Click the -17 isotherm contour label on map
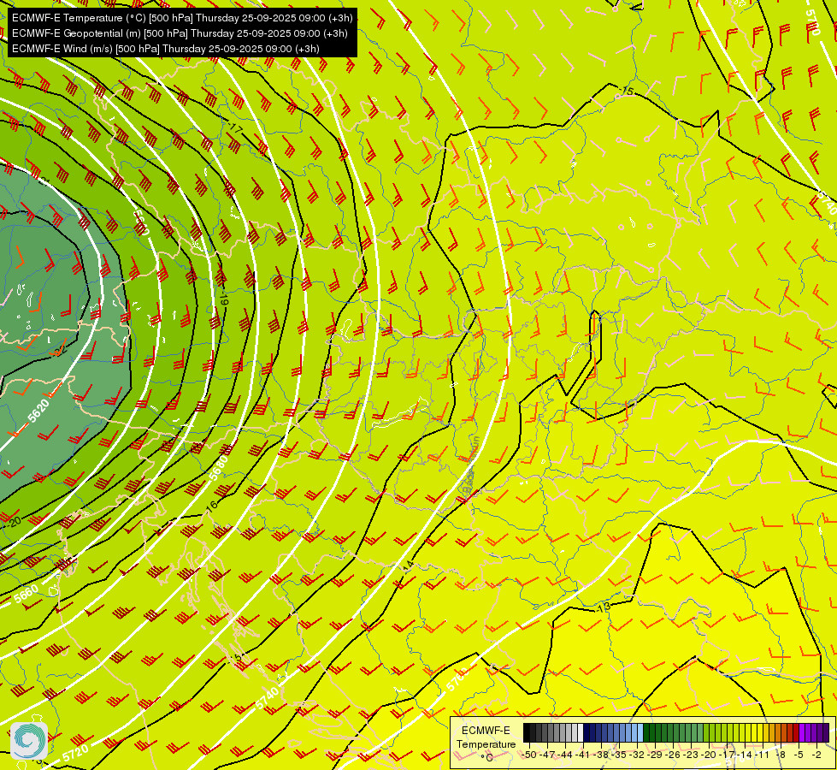This screenshot has width=837, height=770. coord(235,128)
